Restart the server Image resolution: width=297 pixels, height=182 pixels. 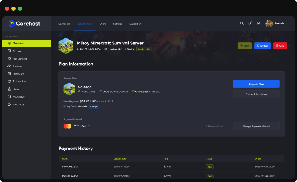(263, 46)
